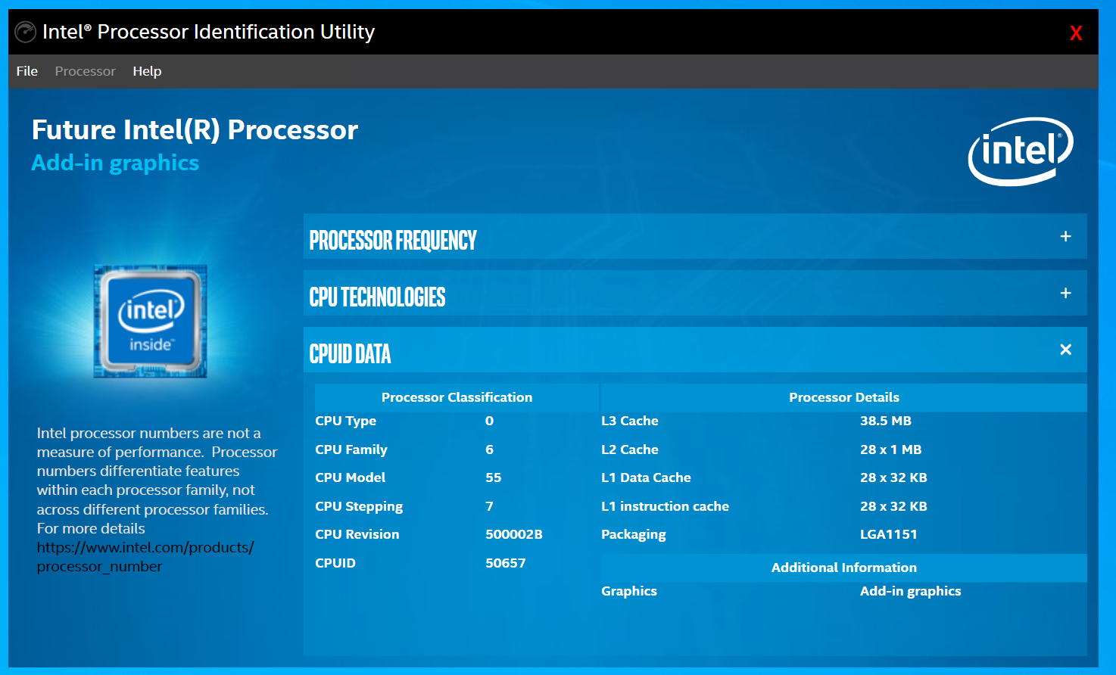
Task: Expand Processor Frequency with plus icon
Action: pyautogui.click(x=1065, y=236)
